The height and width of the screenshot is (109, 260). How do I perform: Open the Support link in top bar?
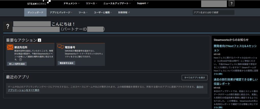coord(142,4)
